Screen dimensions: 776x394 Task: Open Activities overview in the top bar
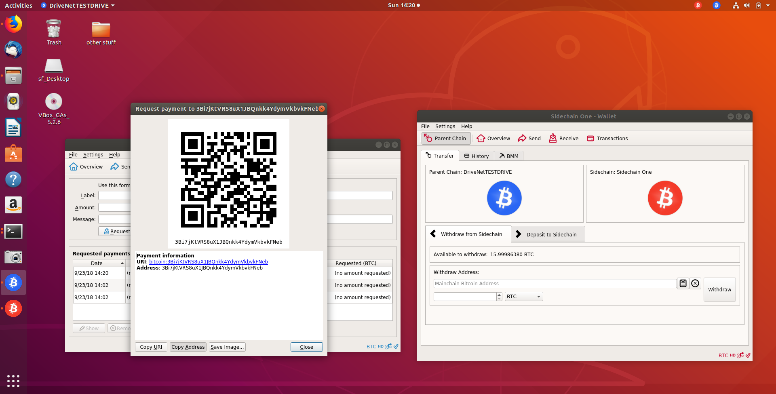(x=19, y=5)
